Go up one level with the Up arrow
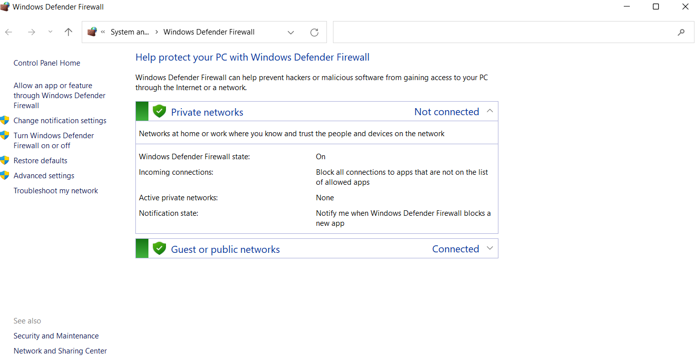Screen dimensions: 696x363 [68, 32]
